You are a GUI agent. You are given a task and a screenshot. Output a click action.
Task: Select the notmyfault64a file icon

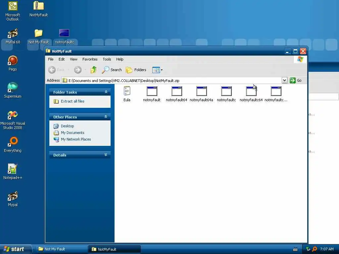pyautogui.click(x=202, y=91)
